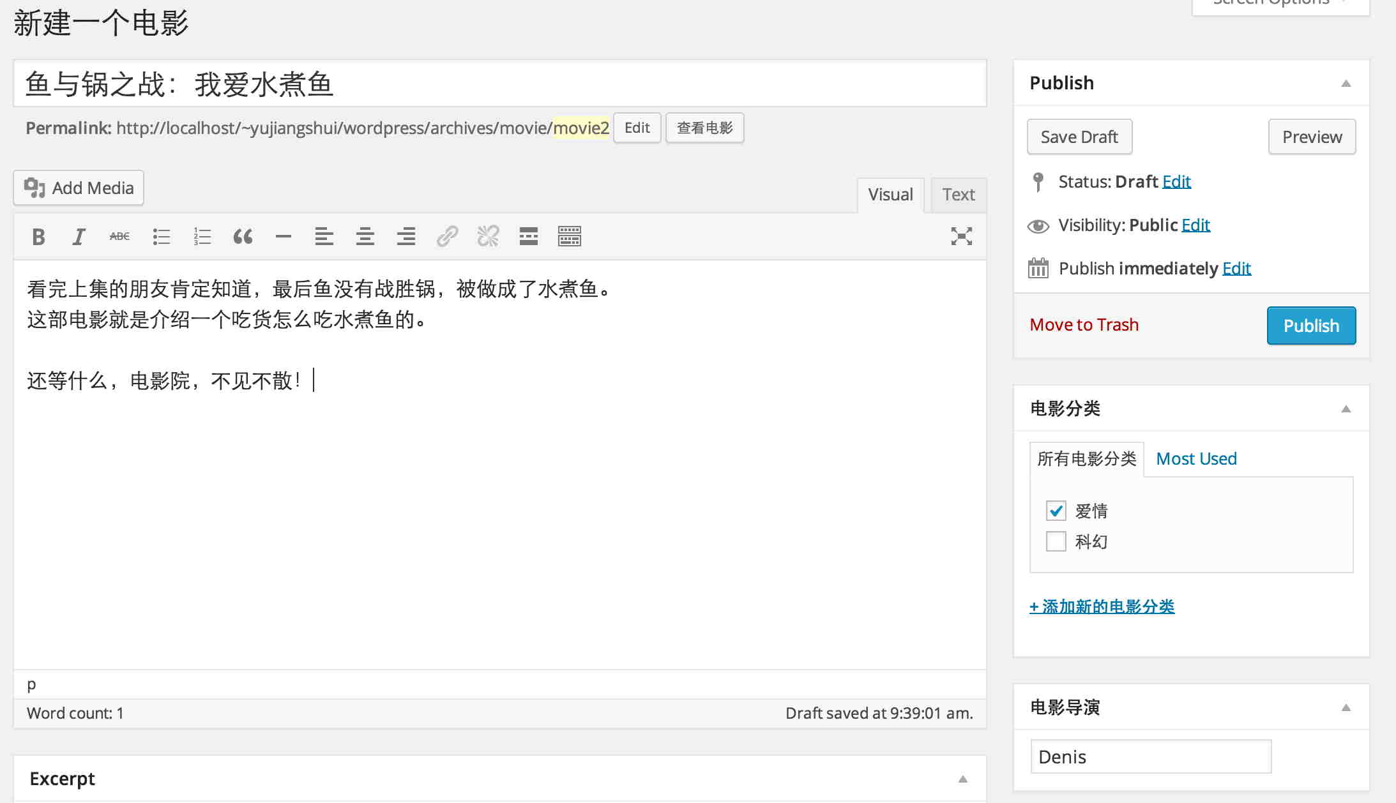Click the Fullscreen editor toggle icon
This screenshot has width=1396, height=803.
[x=960, y=237]
